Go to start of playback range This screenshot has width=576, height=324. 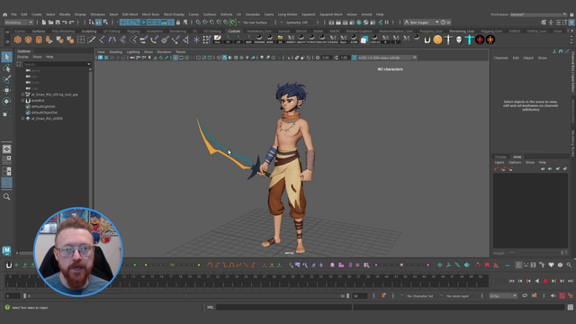pos(512,281)
